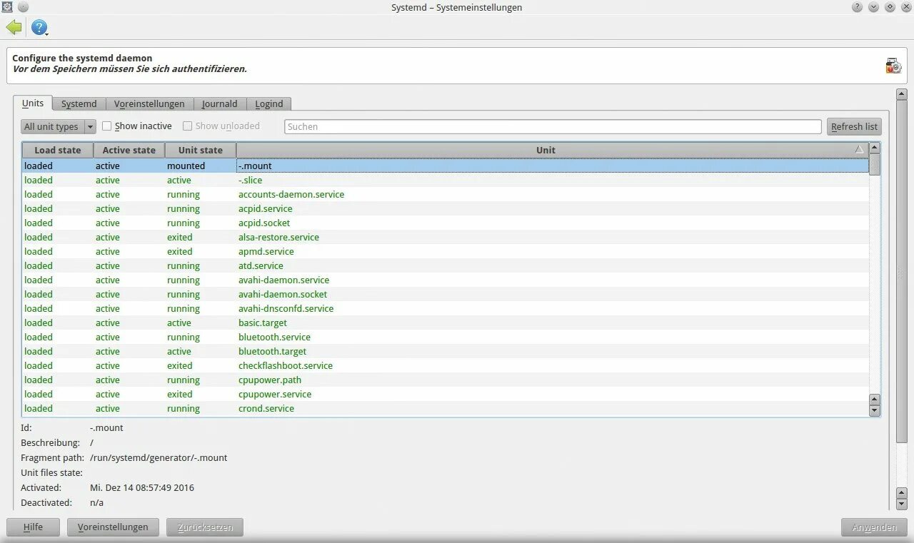Open the blue help question-mark icon

coord(39,28)
